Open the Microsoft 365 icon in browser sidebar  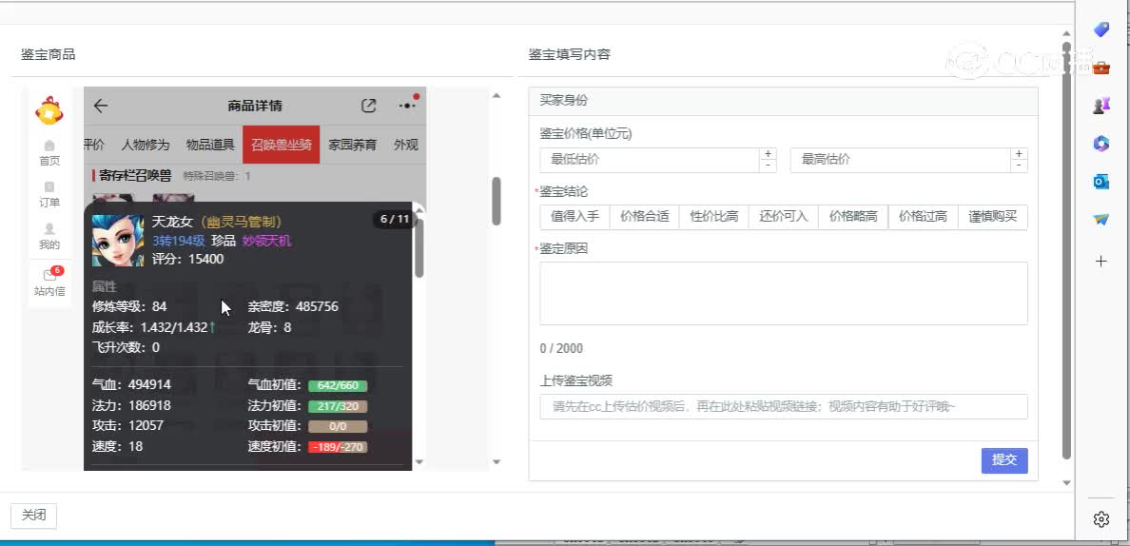click(x=1101, y=144)
